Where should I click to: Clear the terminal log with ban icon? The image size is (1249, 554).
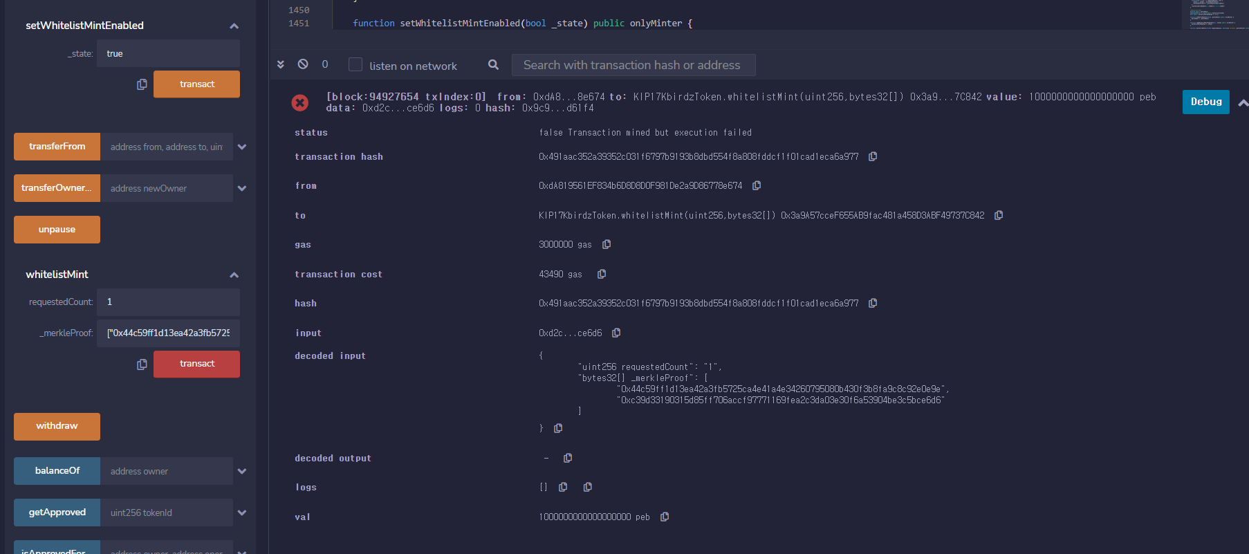coord(303,64)
